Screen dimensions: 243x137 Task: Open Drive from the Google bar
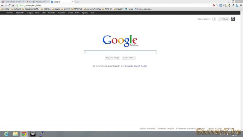[x=77, y=13]
